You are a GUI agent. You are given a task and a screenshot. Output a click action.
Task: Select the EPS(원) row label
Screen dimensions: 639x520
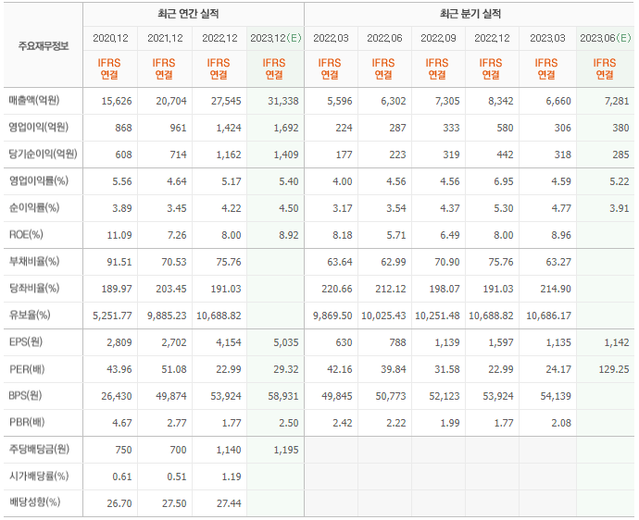tap(26, 342)
